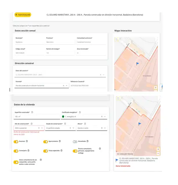178x185 pixels.
Task: Open the Vivienda dropdown arrow
Action: 66,86
